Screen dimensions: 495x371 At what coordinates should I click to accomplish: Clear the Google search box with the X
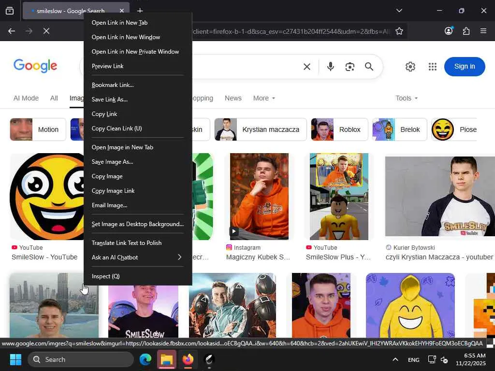[x=307, y=67]
